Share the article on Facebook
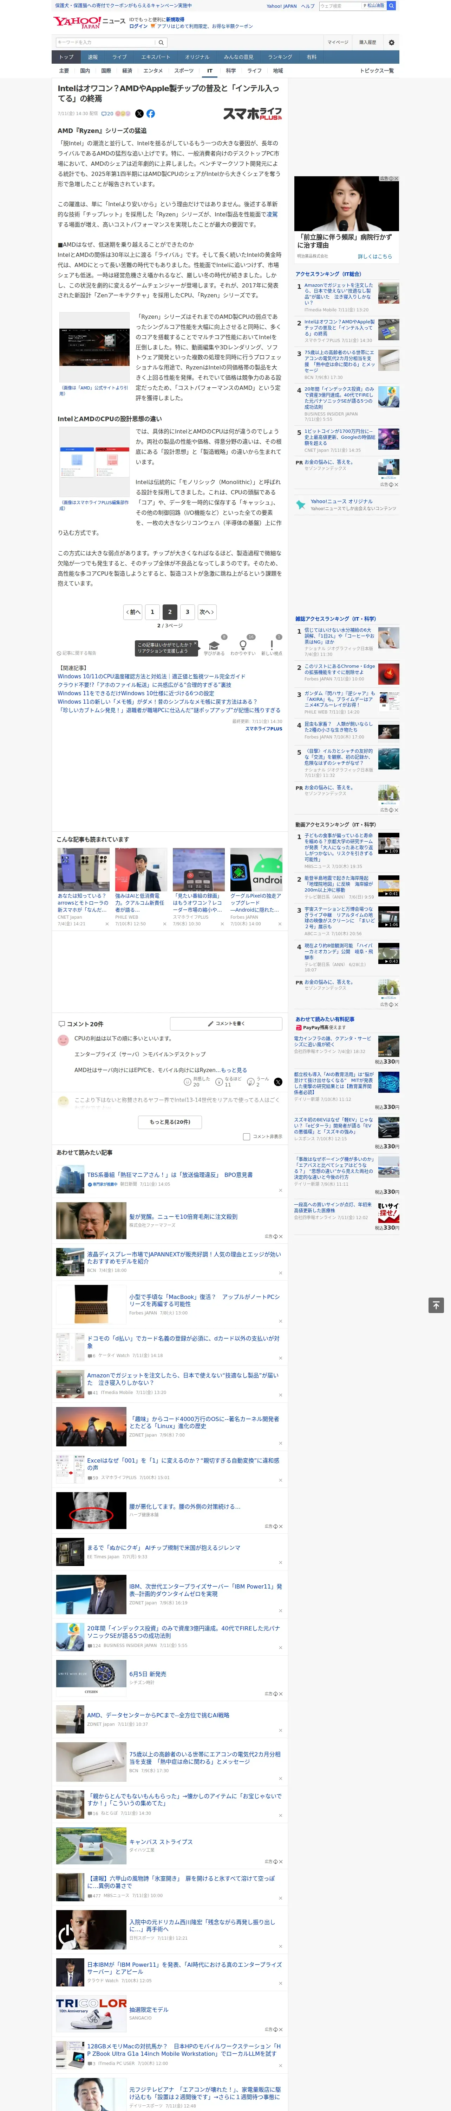 point(151,114)
